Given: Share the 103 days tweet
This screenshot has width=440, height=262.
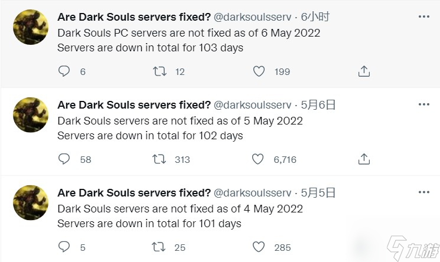Looking at the screenshot, I should pos(364,71).
